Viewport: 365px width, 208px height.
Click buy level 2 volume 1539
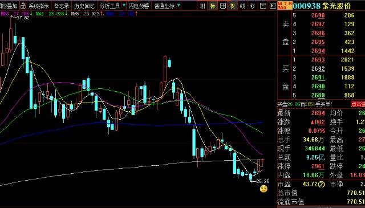pos(347,68)
